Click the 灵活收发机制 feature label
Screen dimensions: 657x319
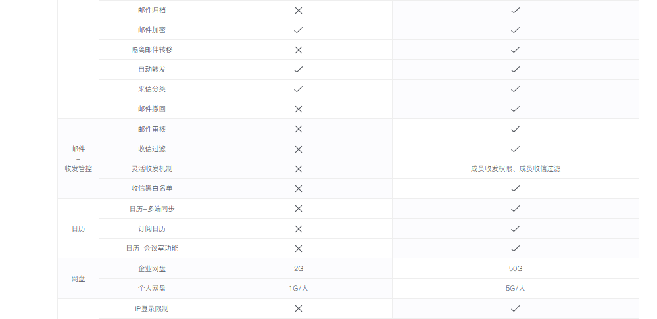click(152, 168)
